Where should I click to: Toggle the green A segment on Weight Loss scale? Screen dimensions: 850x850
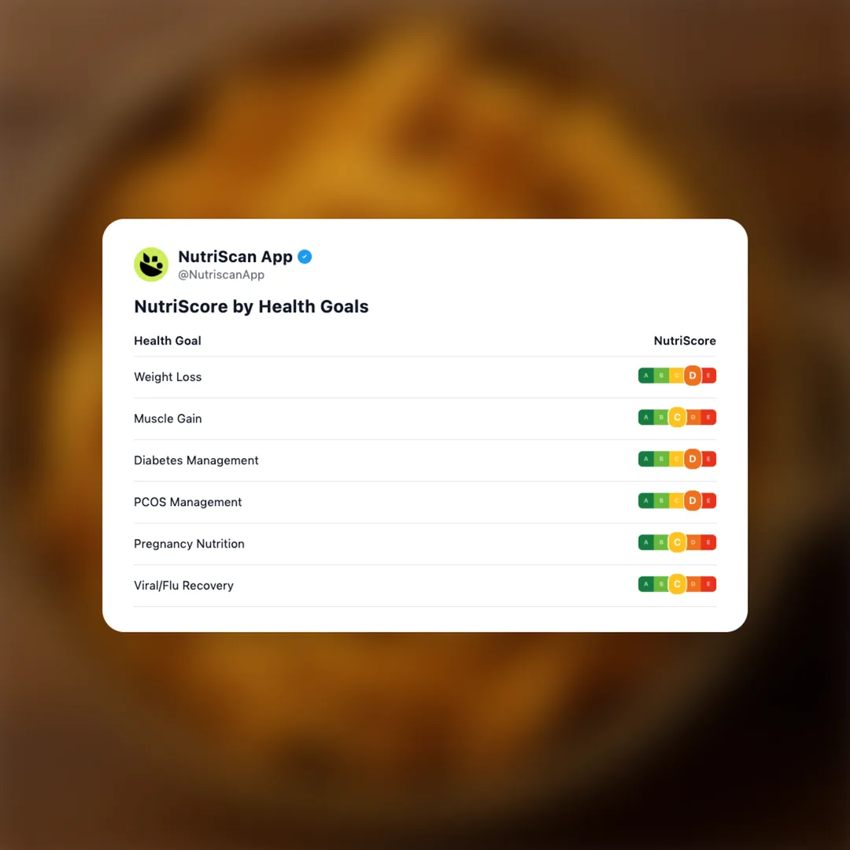point(646,375)
